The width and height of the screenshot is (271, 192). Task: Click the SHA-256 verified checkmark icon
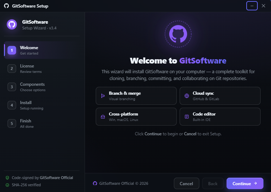tap(7, 185)
